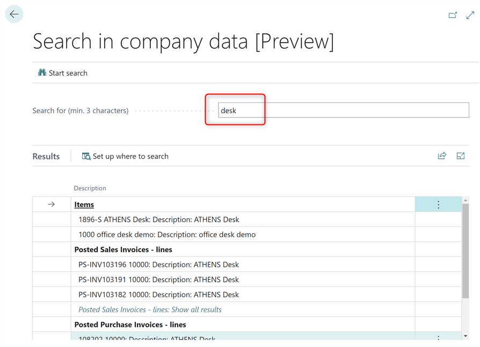The height and width of the screenshot is (347, 480).
Task: Select the PS-INV103196 invoice line result
Action: click(x=158, y=264)
